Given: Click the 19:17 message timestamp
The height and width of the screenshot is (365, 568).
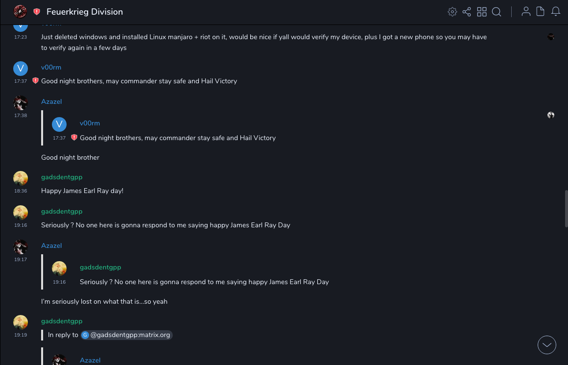Looking at the screenshot, I should (21, 260).
